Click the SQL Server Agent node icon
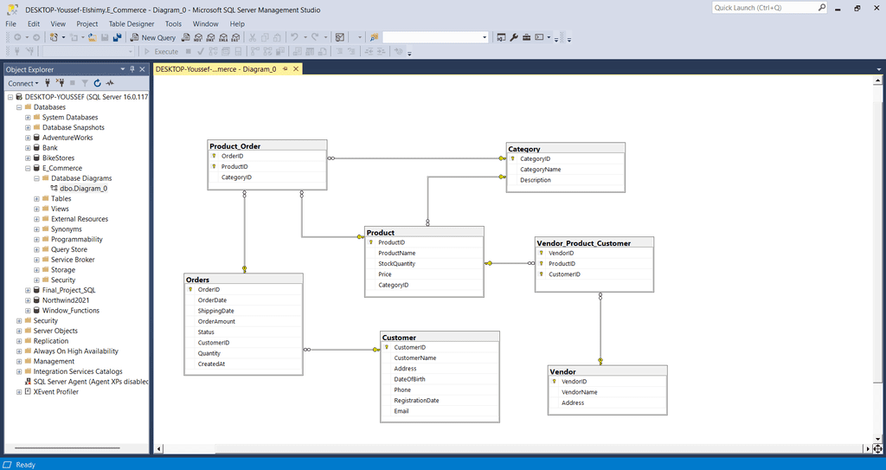The width and height of the screenshot is (886, 470). [x=26, y=381]
